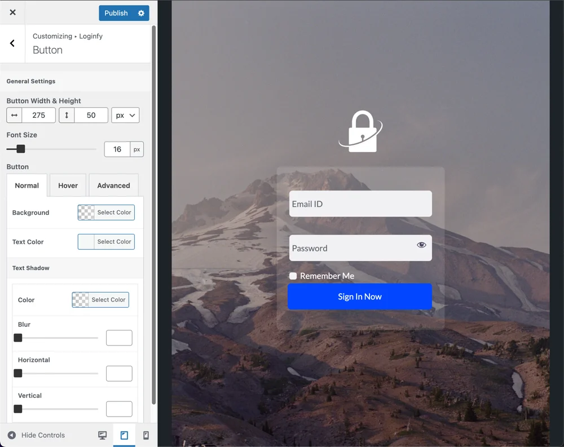564x447 pixels.
Task: Click the Publish button
Action: pos(116,13)
